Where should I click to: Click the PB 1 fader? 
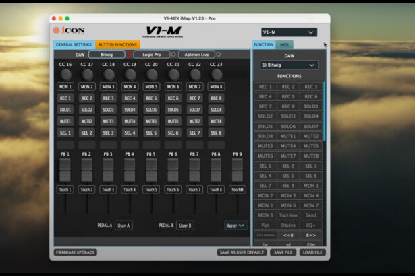click(65, 170)
